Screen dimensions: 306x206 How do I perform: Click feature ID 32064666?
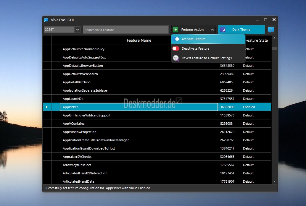click(x=227, y=157)
